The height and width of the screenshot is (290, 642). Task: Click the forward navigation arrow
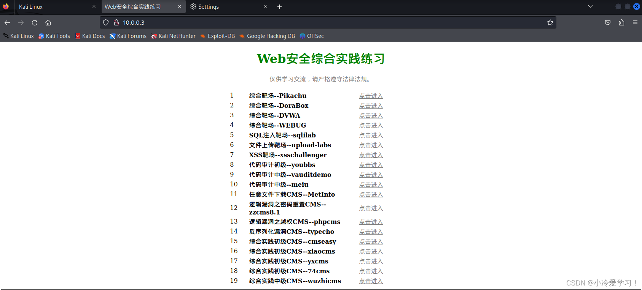click(x=21, y=23)
